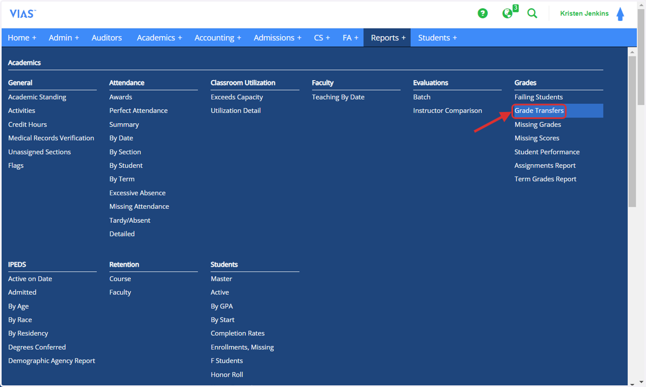The image size is (646, 387).
Task: Open Exceeds Capacity report
Action: point(237,97)
